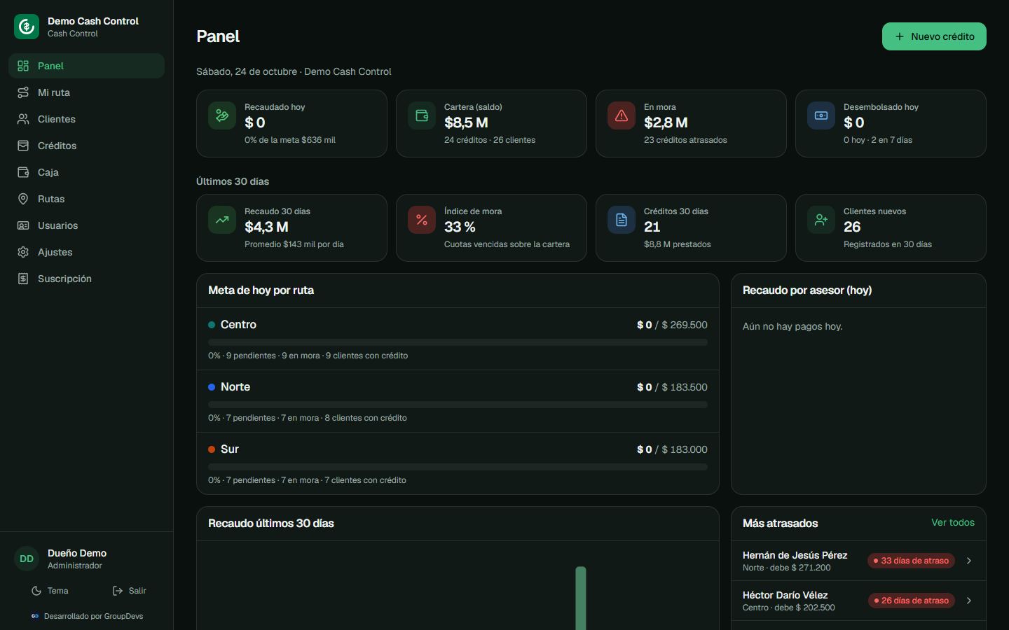This screenshot has width=1009, height=630.
Task: Follow the Desarrollado por GroupDevs link
Action: [x=87, y=616]
